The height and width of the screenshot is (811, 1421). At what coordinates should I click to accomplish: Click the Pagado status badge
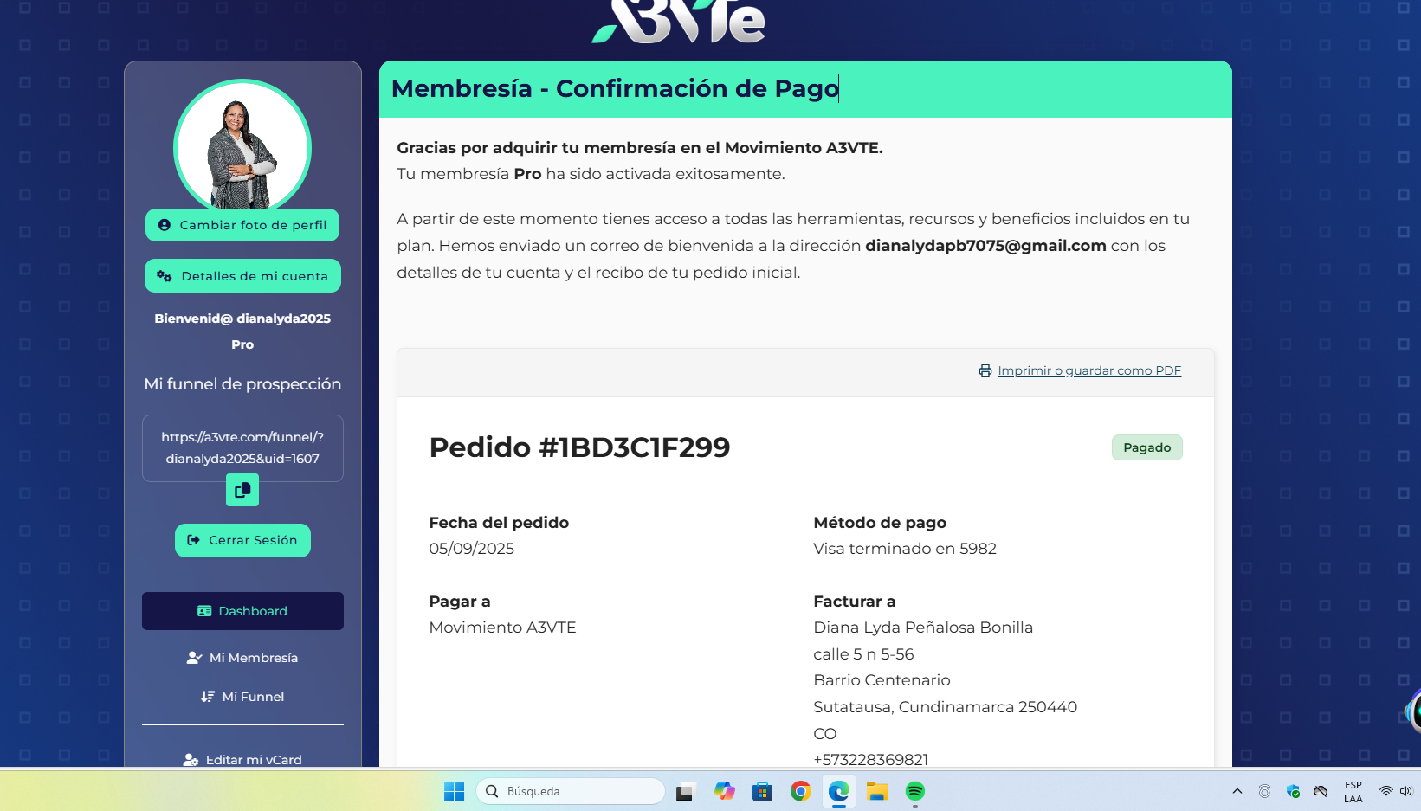tap(1147, 447)
